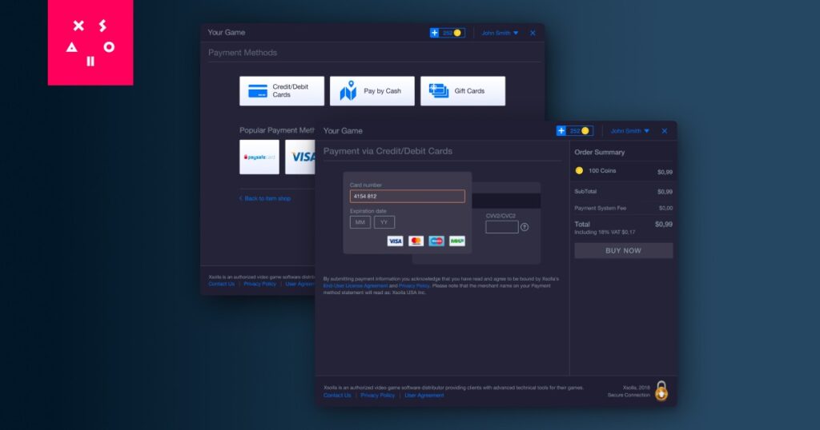The width and height of the screenshot is (820, 430).
Task: Click the Xsolla pink logo
Action: (x=90, y=42)
